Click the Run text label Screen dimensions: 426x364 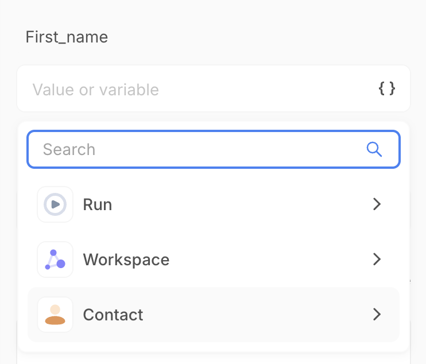[98, 204]
